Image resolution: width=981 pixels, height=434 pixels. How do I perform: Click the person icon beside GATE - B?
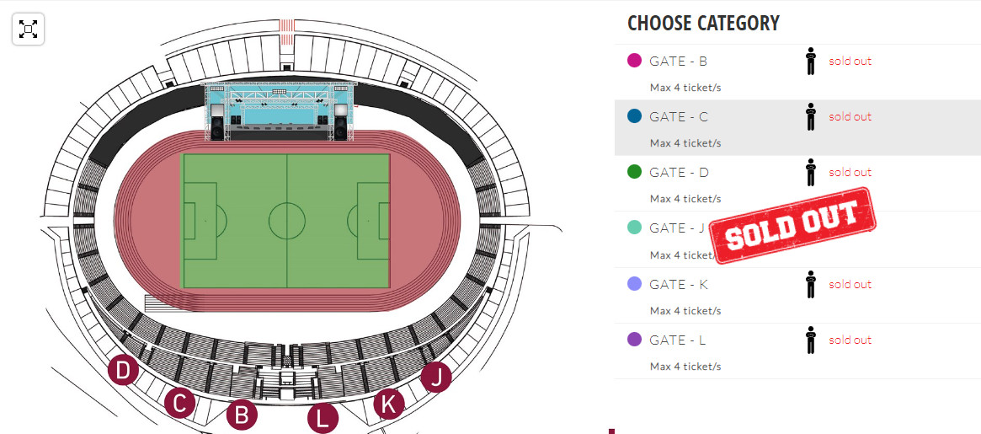811,62
